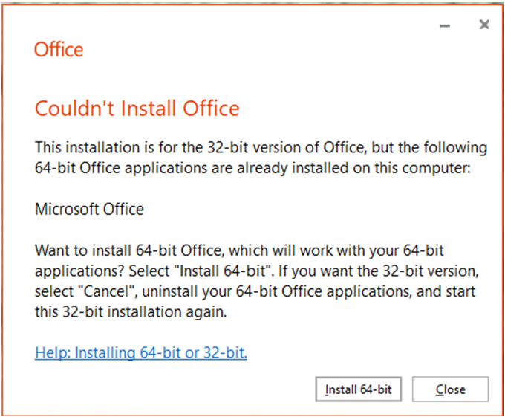Click the Couldn't Install Office heading
The width and height of the screenshot is (505, 417).
tap(137, 109)
